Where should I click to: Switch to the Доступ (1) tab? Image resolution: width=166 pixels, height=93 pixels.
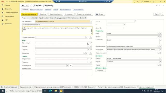[83, 18]
